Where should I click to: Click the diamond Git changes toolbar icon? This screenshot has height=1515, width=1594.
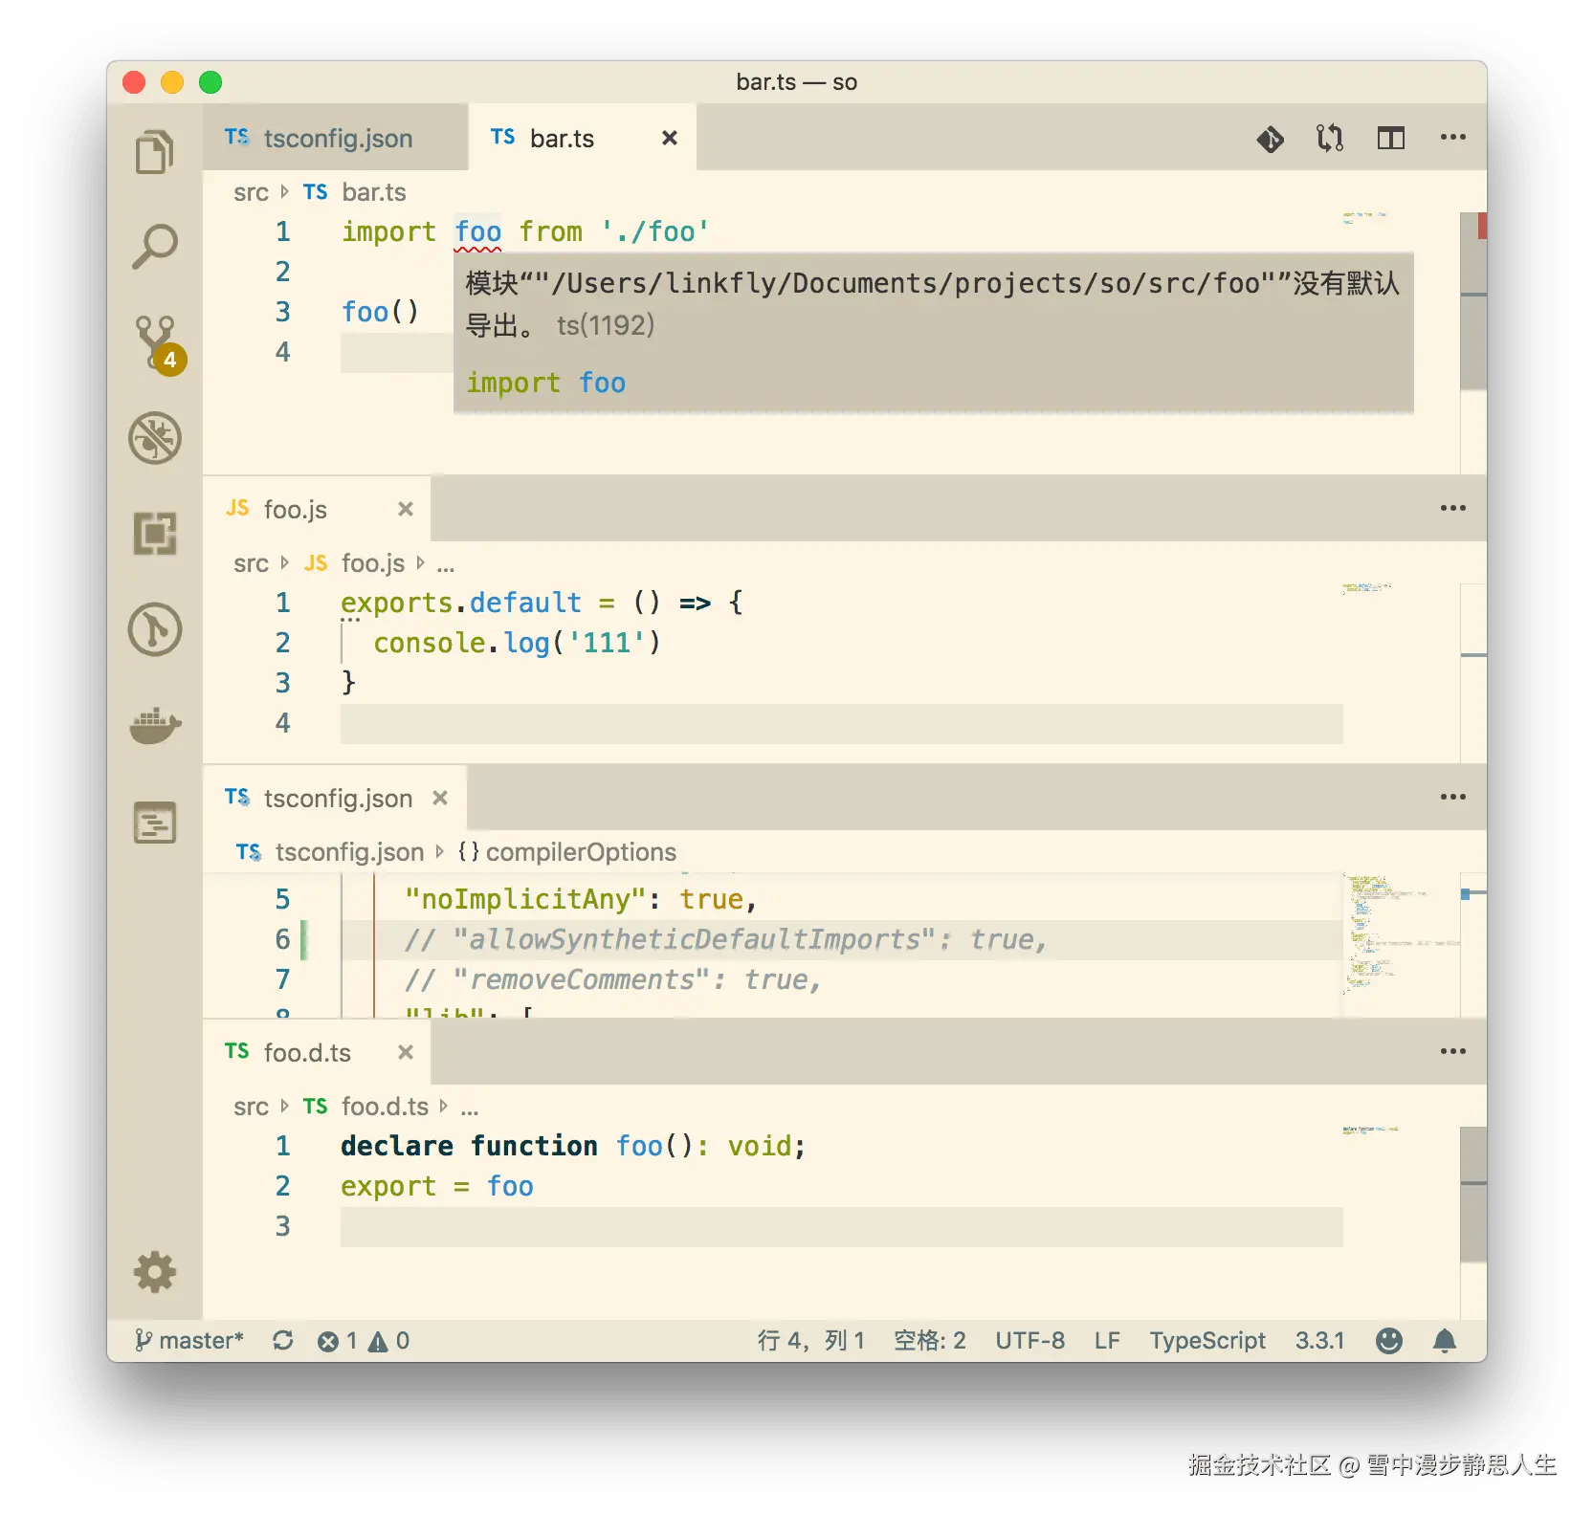coord(1270,139)
